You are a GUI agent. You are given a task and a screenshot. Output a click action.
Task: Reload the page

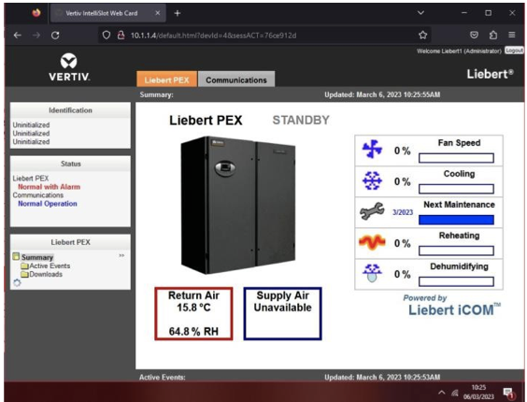click(55, 35)
